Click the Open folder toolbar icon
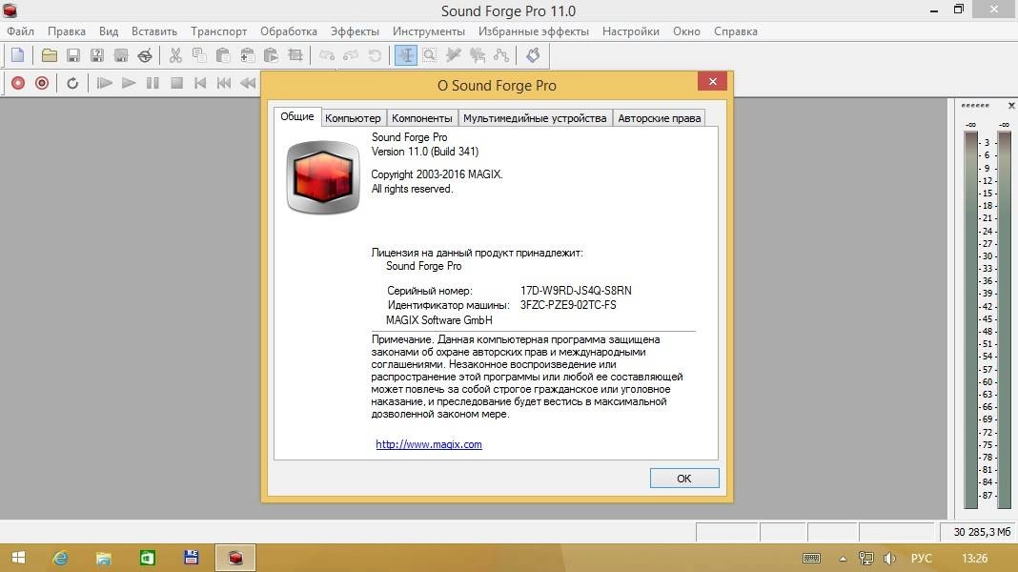This screenshot has width=1018, height=572. coord(50,55)
